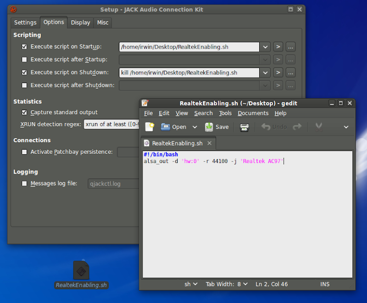
Task: Expand the Shutdown script path dropdown
Action: (265, 73)
